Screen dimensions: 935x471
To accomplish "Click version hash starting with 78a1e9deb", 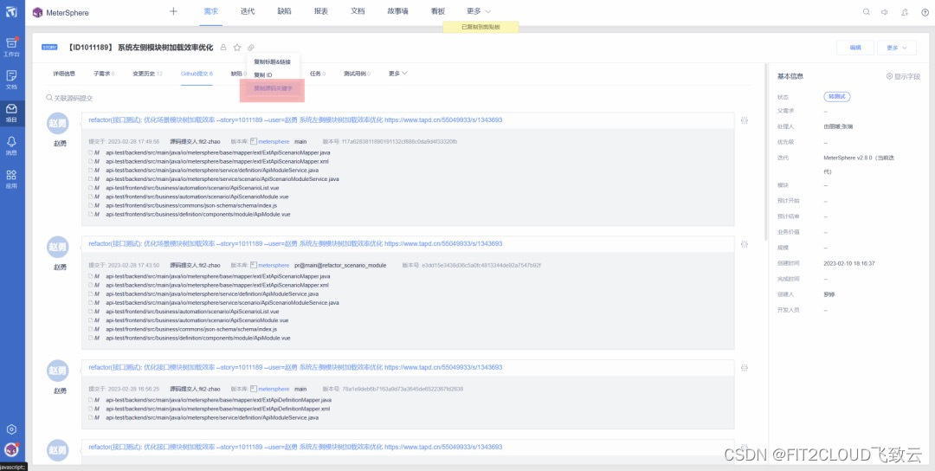I will (403, 390).
